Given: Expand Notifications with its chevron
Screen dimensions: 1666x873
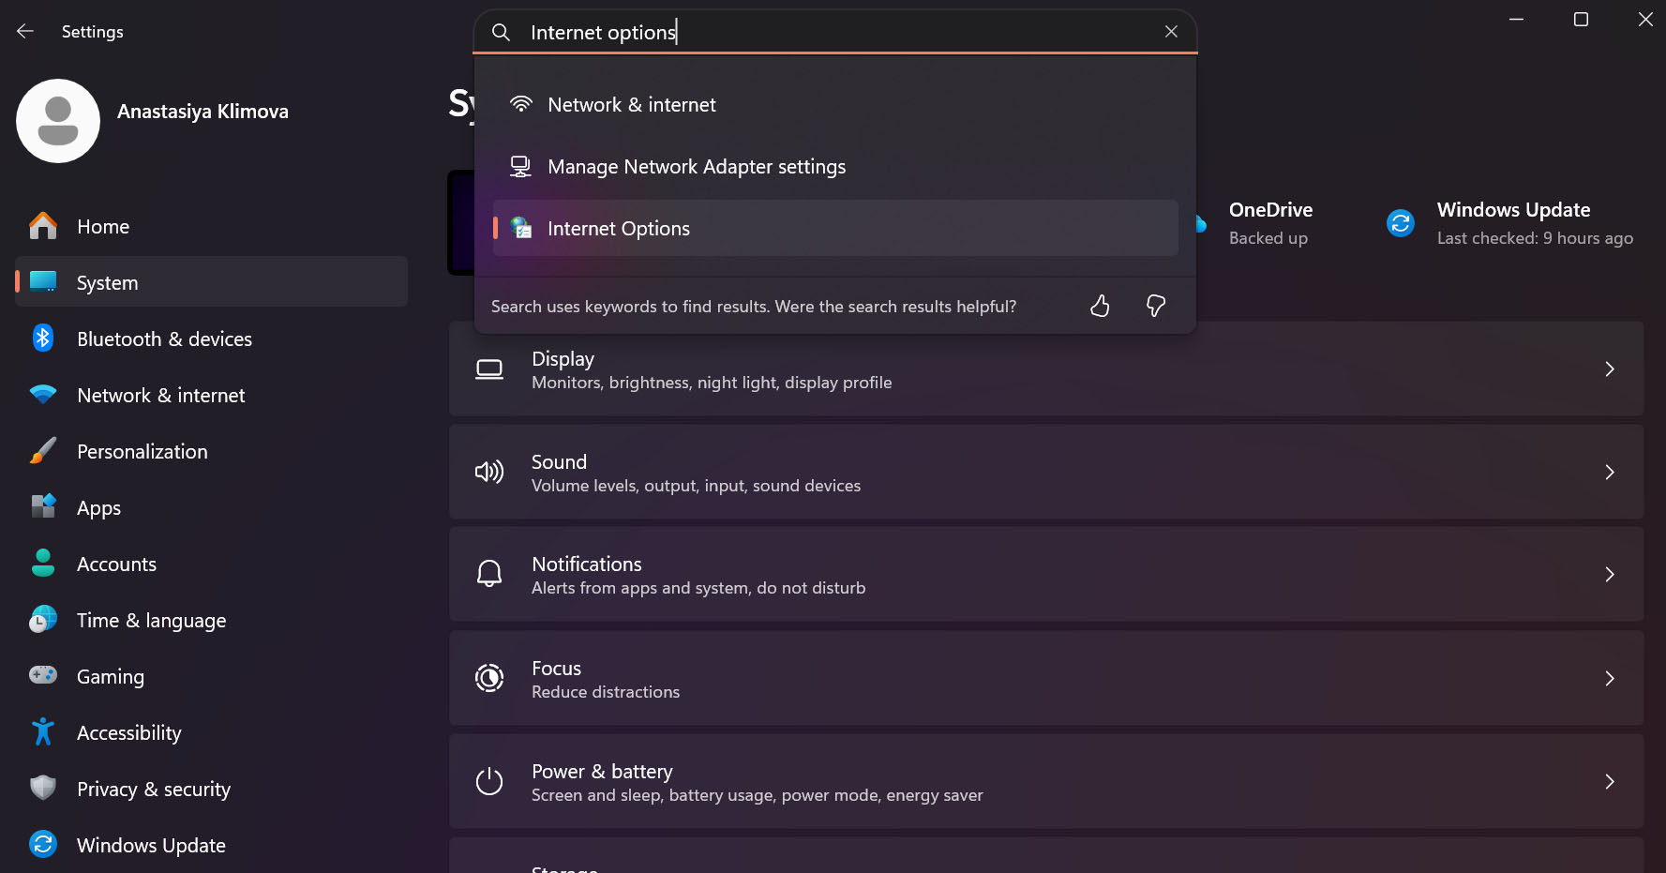Looking at the screenshot, I should click(1610, 575).
